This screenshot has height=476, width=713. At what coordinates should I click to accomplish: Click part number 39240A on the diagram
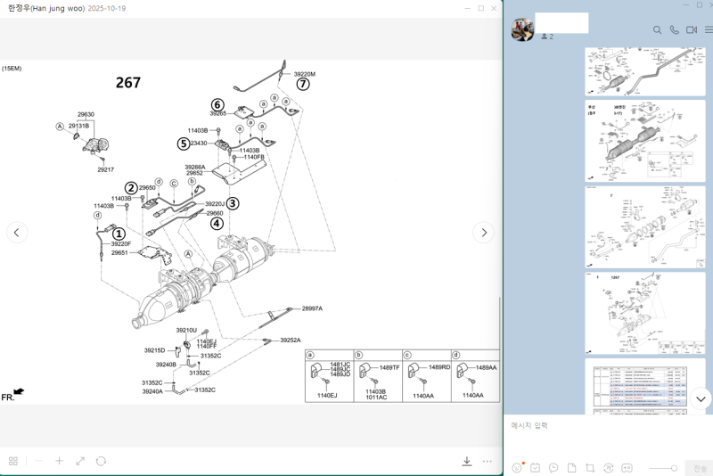click(x=152, y=391)
